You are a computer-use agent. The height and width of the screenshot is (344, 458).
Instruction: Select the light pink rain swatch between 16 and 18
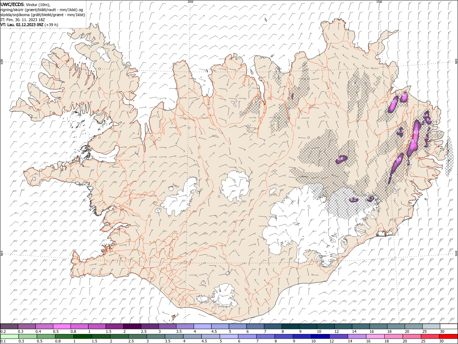click(x=375, y=336)
